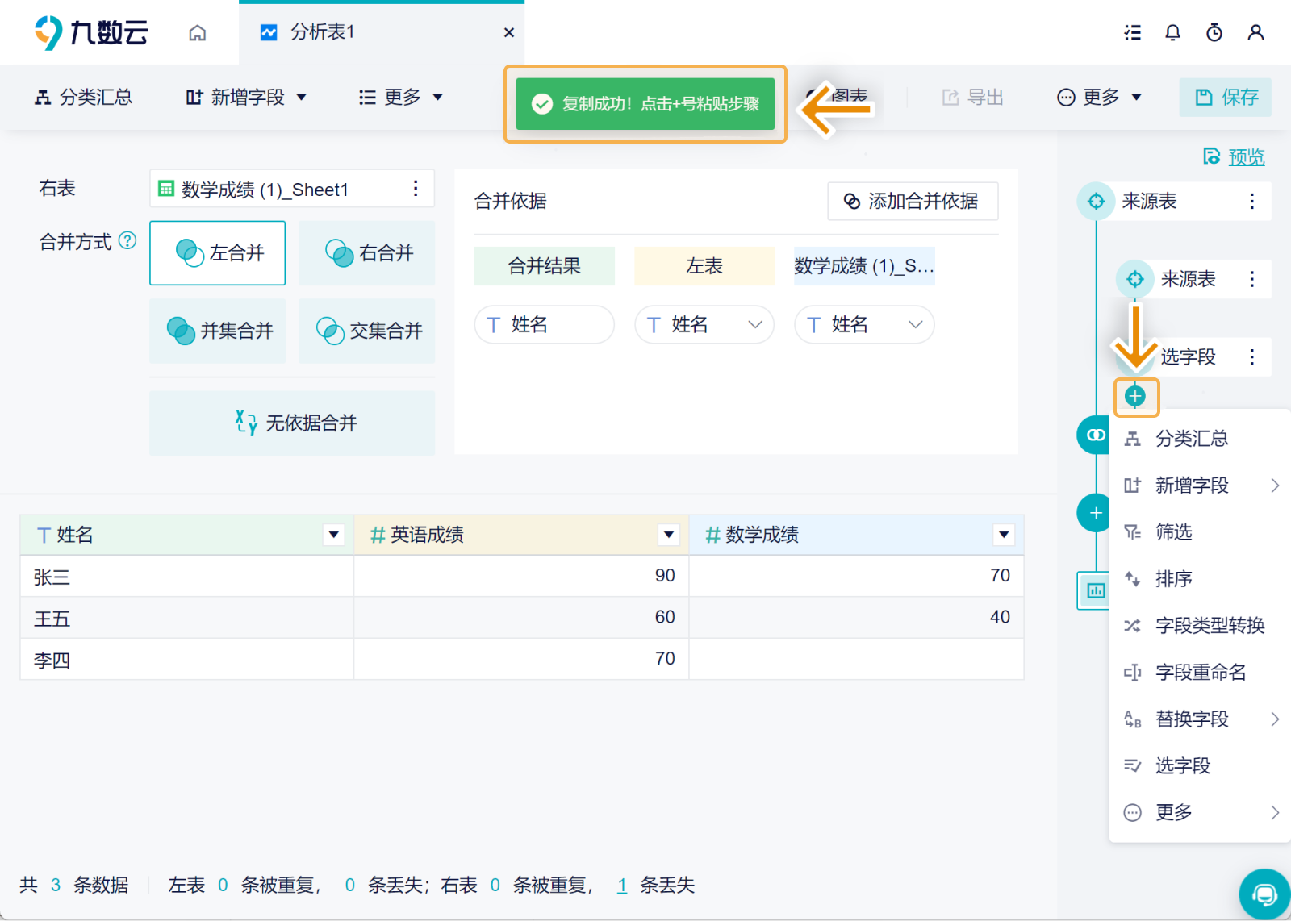Open filter dropdown on 姓名 column header
Viewport: 1291px width, 921px height.
point(333,535)
